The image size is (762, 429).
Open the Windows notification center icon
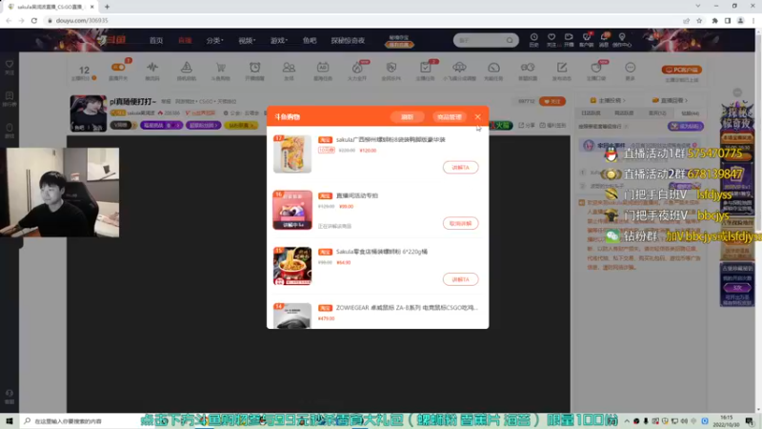(750, 421)
